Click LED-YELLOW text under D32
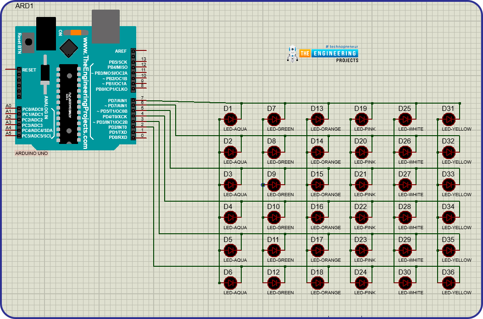The image size is (483, 319). (456, 162)
